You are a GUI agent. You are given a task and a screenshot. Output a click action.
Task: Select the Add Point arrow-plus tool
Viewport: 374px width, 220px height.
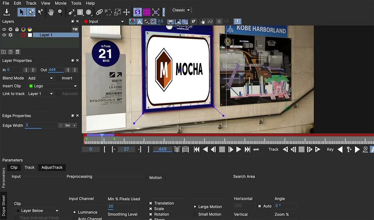[41, 12]
